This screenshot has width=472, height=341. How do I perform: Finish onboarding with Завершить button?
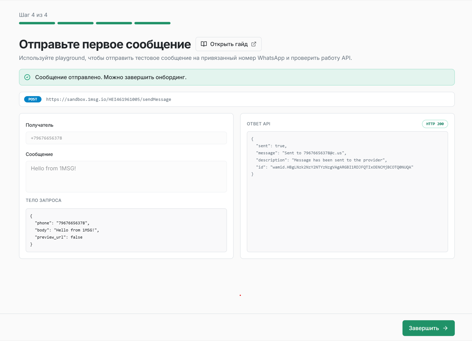[428, 328]
